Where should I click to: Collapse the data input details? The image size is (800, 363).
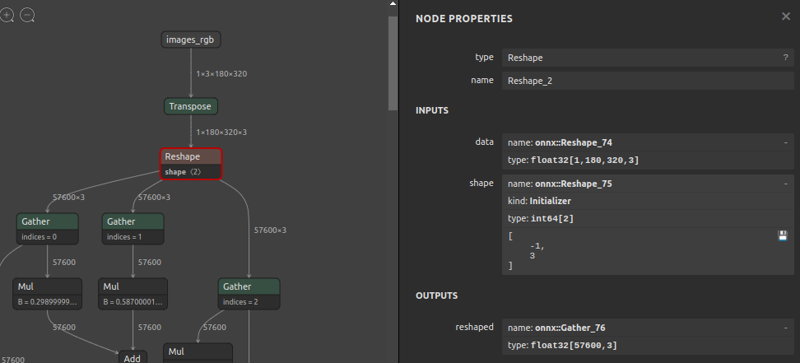786,142
